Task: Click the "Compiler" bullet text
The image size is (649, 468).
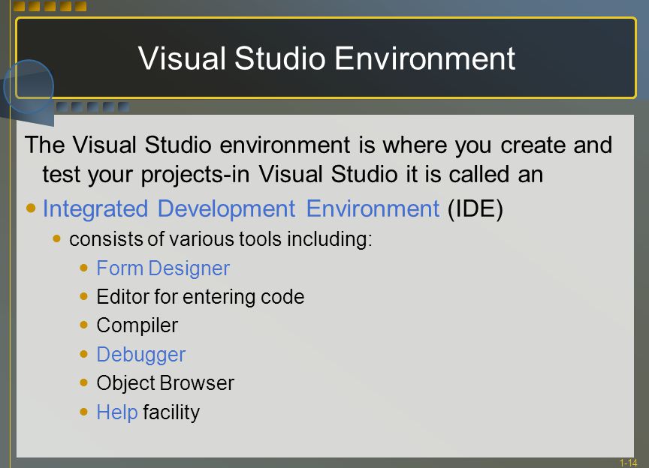Action: (137, 325)
